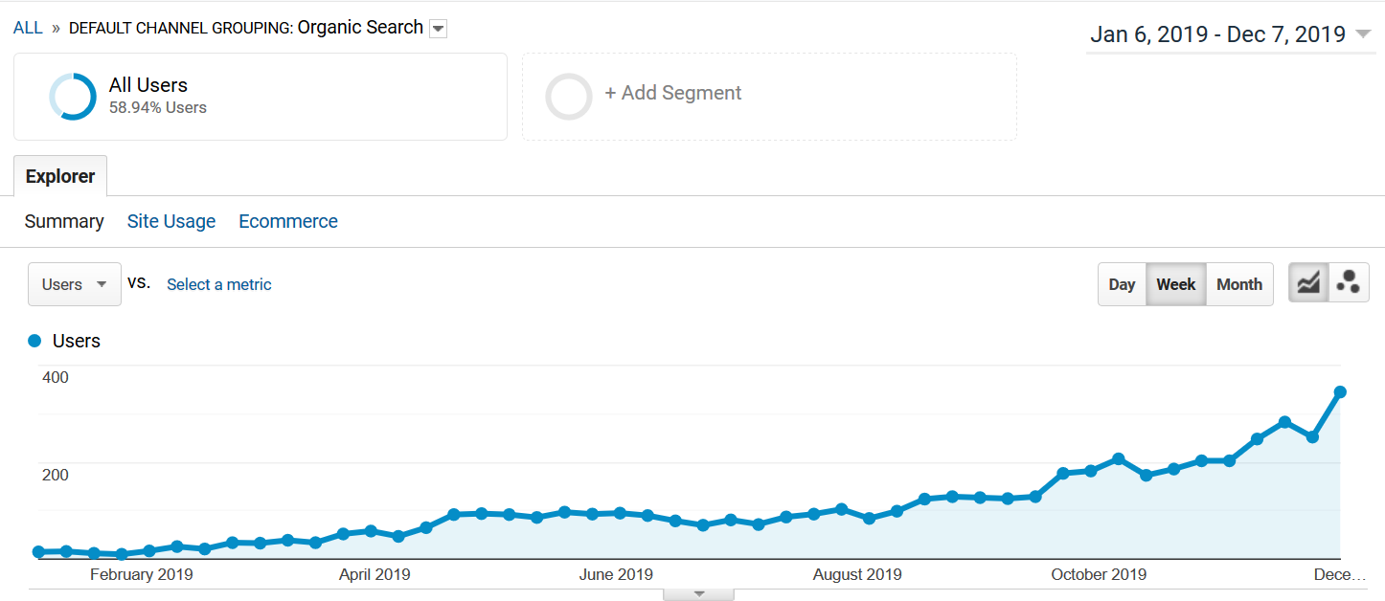Select the Summary view
1385x601 pixels.
click(64, 221)
